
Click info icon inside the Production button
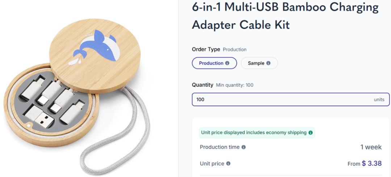point(227,63)
